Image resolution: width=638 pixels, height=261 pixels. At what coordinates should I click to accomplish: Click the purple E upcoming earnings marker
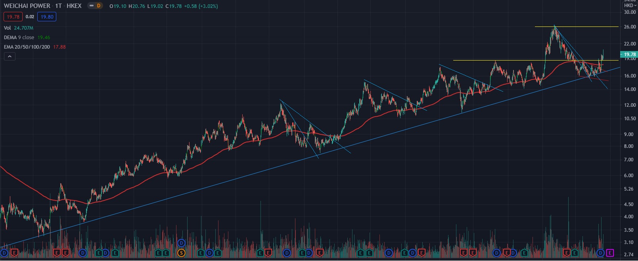[610, 253]
